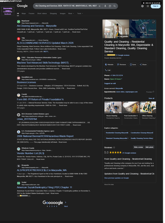Open the Vendor Number List (XLS) result

click(30, 153)
